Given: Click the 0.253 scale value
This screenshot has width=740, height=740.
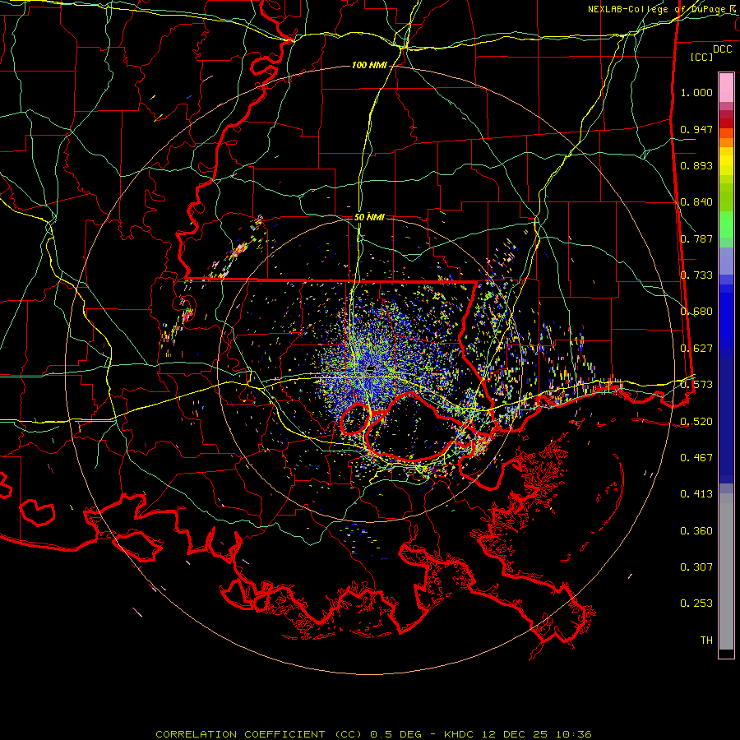Looking at the screenshot, I should (x=696, y=604).
